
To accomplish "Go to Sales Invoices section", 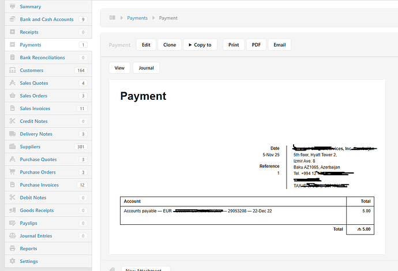I will pyautogui.click(x=35, y=108).
